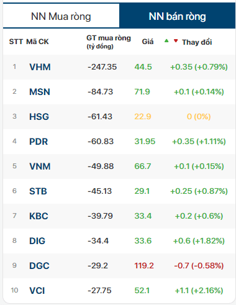Click the STT column header

pyautogui.click(x=16, y=42)
